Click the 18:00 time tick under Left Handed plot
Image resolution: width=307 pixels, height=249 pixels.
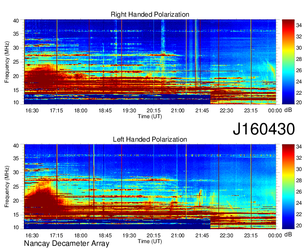pos(81,235)
